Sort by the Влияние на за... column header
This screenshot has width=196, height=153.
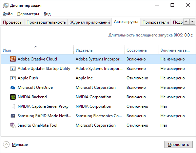pyautogui.click(x=175, y=50)
